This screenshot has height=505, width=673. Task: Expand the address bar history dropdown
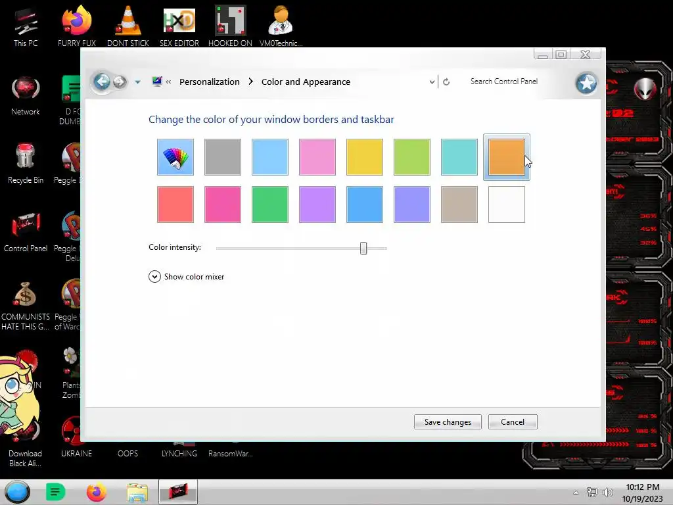click(432, 82)
